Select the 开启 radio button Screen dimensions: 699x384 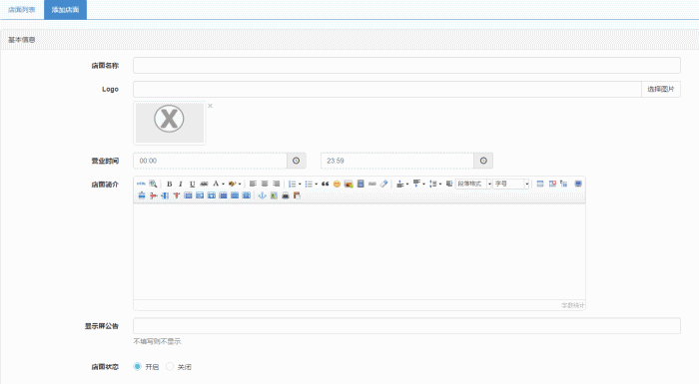[x=138, y=366]
